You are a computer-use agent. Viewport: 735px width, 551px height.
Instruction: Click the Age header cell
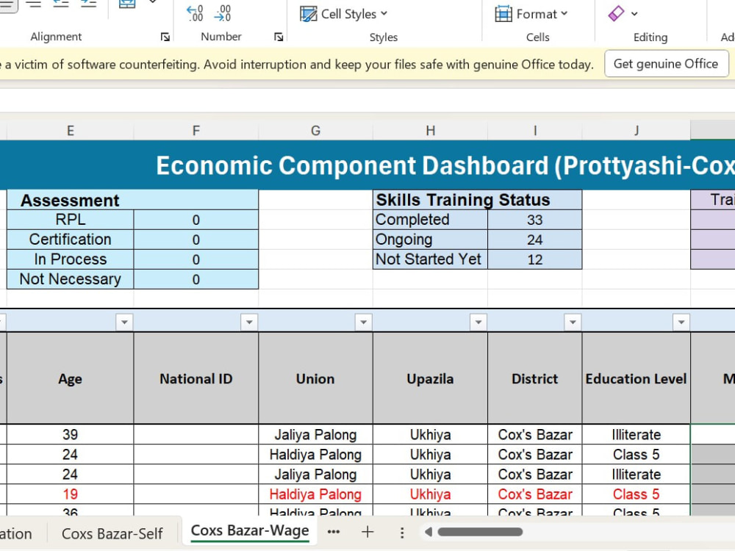[71, 378]
